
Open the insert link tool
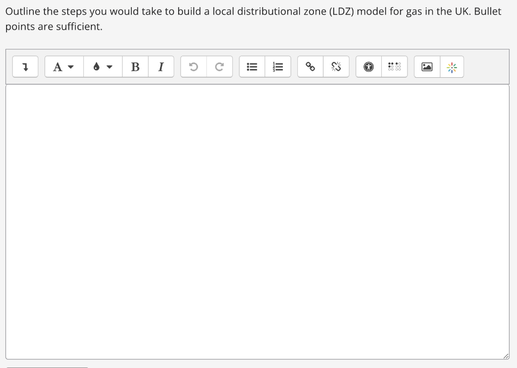click(x=309, y=66)
